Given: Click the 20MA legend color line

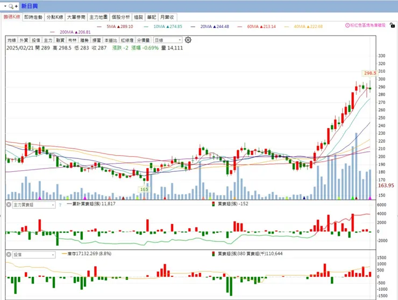Looking at the screenshot, I should [193, 27].
